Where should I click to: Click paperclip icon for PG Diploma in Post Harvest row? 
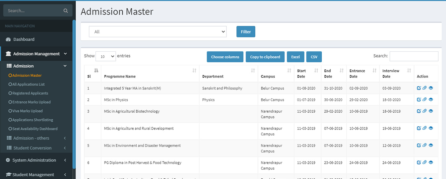[424, 162]
